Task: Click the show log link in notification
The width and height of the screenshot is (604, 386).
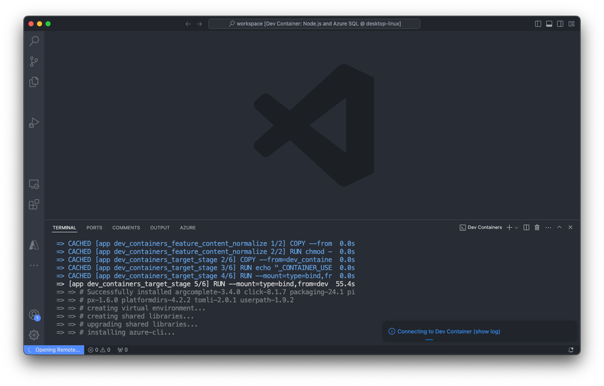Action: tap(487, 332)
